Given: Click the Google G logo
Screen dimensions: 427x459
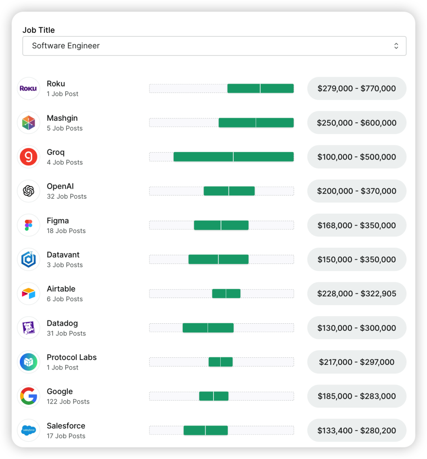Looking at the screenshot, I should tap(28, 396).
